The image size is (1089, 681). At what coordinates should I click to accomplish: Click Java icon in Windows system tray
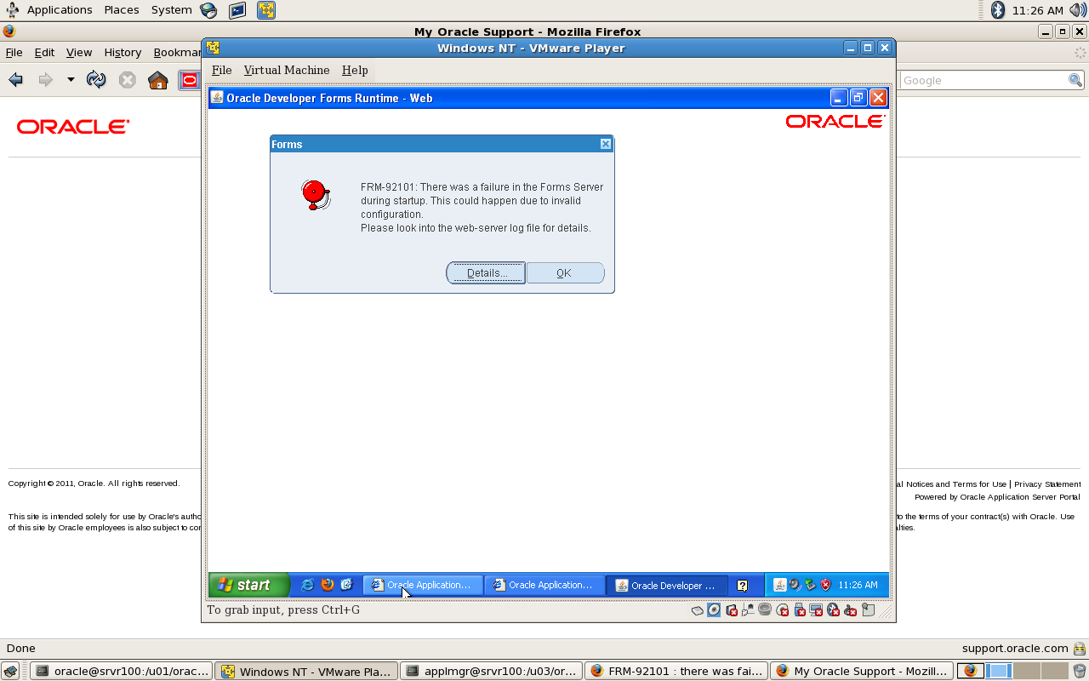tap(779, 585)
